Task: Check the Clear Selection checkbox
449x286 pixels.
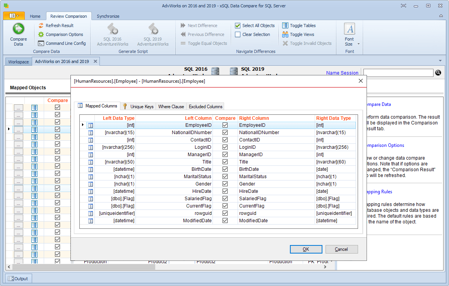Action: tap(238, 34)
